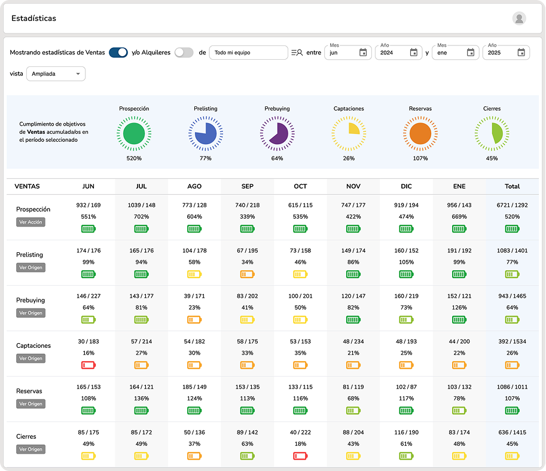Select the Total column header

512,186
